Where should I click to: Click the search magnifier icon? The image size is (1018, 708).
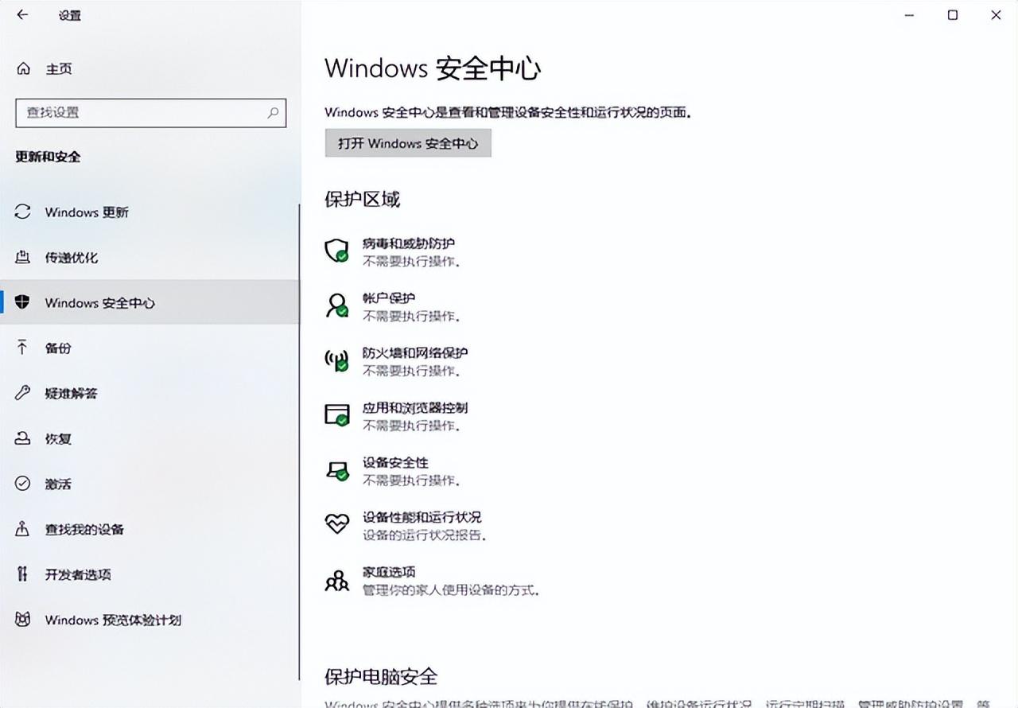point(273,112)
